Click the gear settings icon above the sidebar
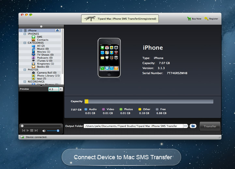This screenshot has height=169, width=235. 41,26
